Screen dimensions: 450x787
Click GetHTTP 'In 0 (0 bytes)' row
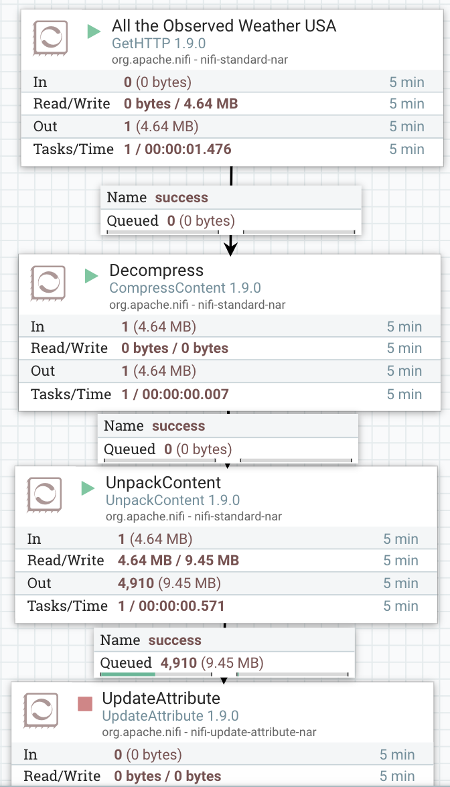(x=232, y=82)
